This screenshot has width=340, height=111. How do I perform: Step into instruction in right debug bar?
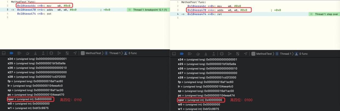pos(206,54)
